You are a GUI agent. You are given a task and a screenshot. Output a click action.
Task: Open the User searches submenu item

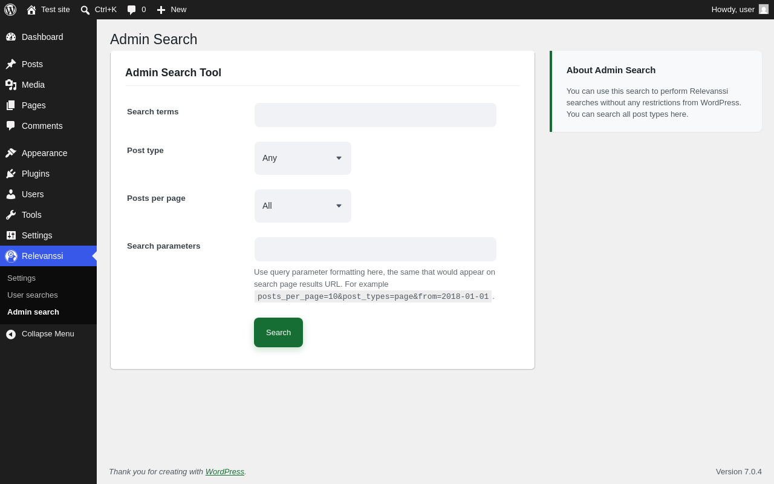[33, 295]
